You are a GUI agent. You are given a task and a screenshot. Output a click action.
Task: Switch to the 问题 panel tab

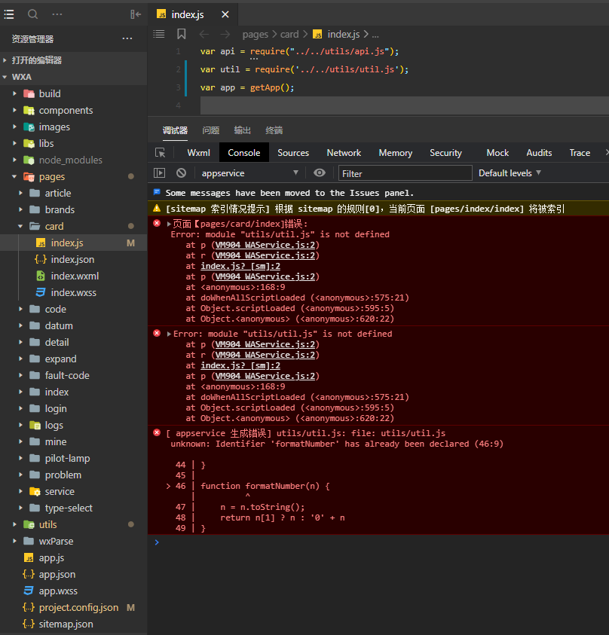coord(211,130)
